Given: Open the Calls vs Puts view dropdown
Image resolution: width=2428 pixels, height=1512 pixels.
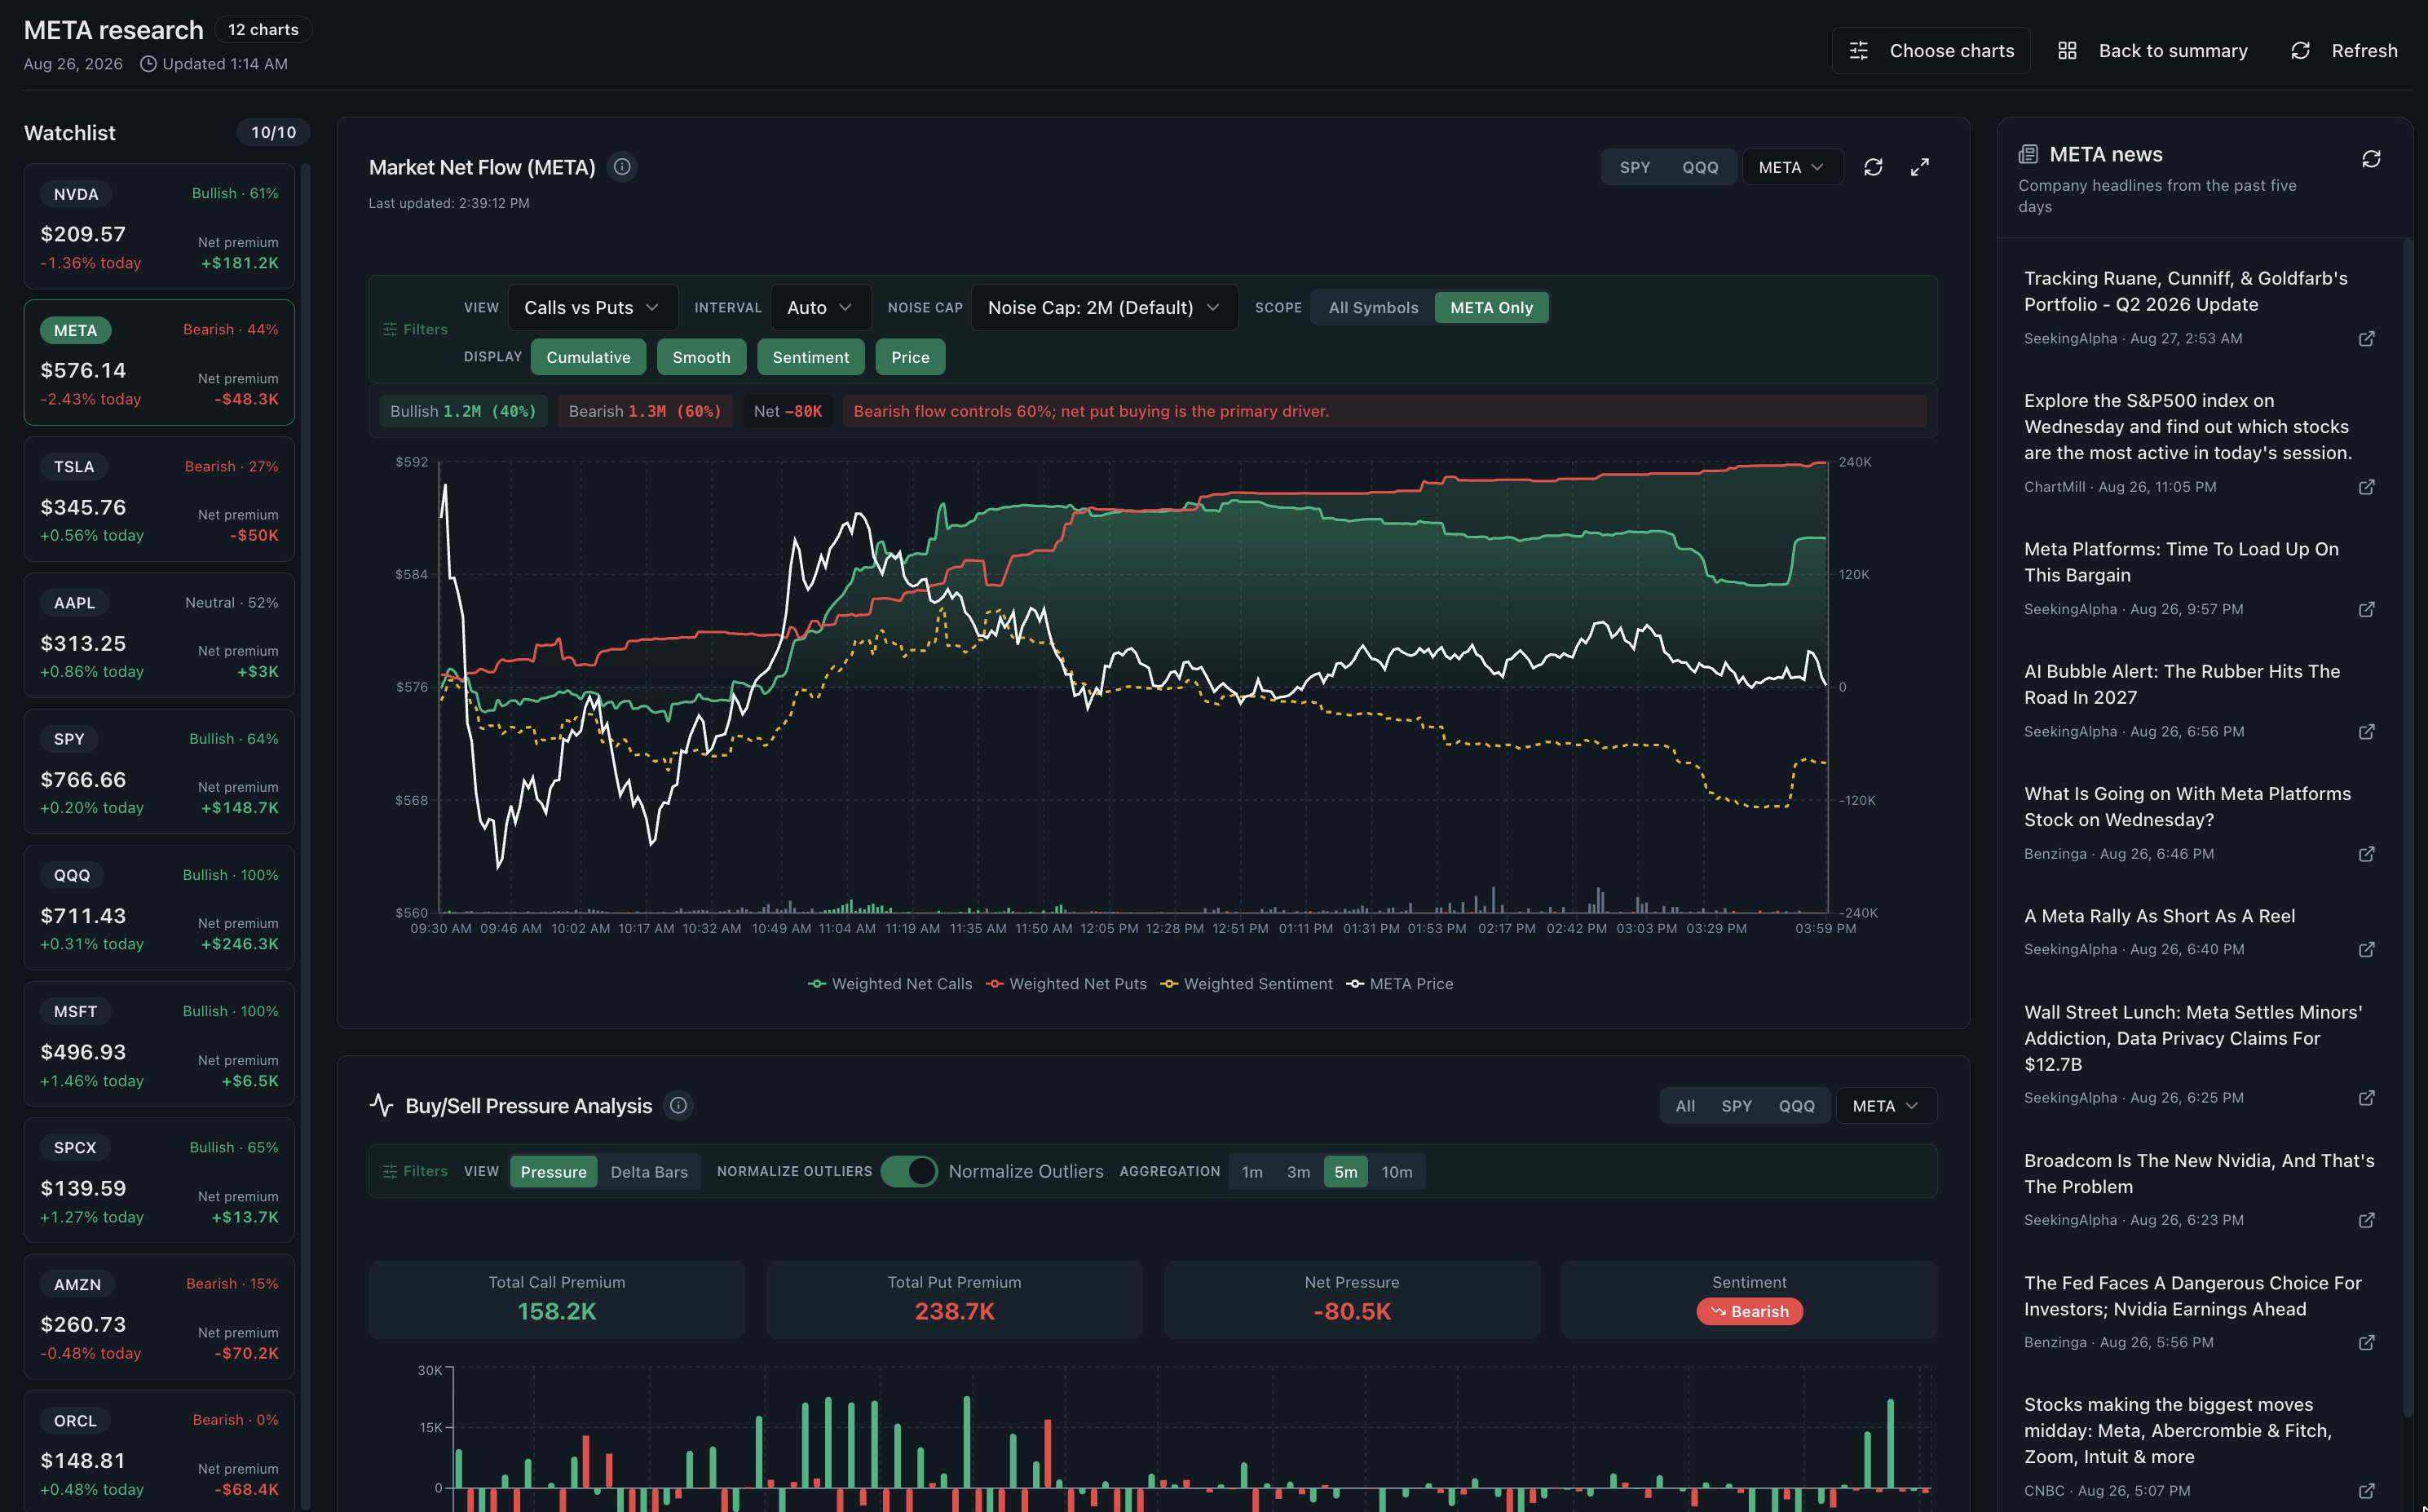Looking at the screenshot, I should pyautogui.click(x=593, y=307).
